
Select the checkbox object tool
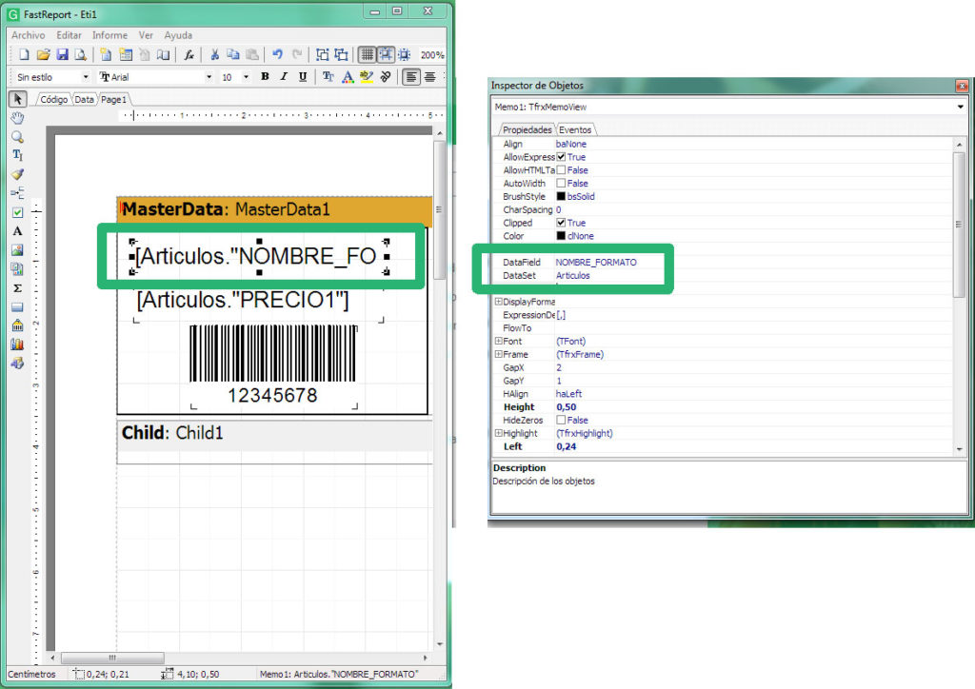(x=17, y=212)
